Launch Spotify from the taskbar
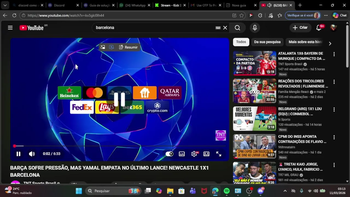 pyautogui.click(x=227, y=191)
